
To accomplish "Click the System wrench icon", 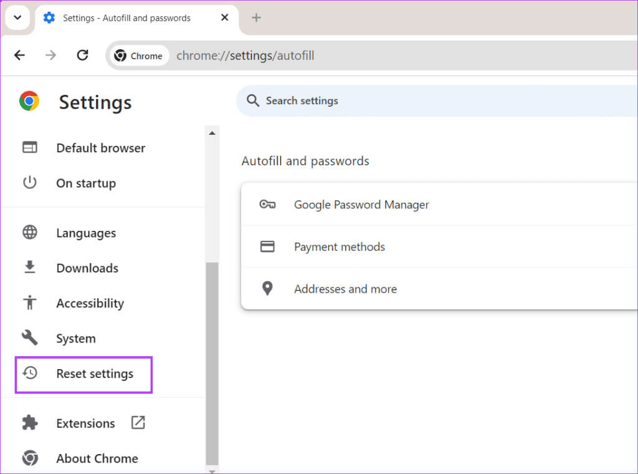I will 30,337.
